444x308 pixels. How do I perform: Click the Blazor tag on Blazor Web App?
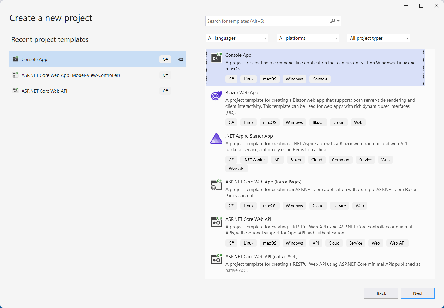318,122
